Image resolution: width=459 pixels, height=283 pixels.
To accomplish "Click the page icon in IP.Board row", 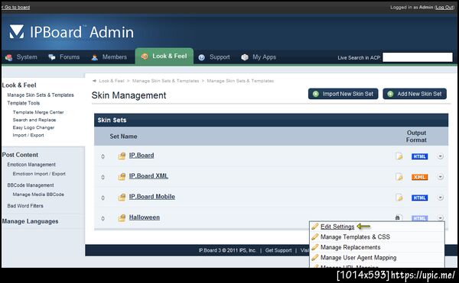I will click(x=399, y=156).
